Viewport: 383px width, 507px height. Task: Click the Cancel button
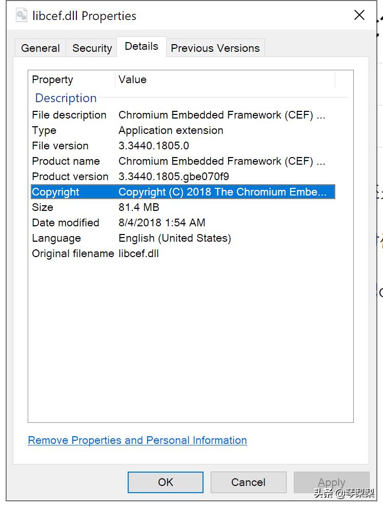(248, 482)
